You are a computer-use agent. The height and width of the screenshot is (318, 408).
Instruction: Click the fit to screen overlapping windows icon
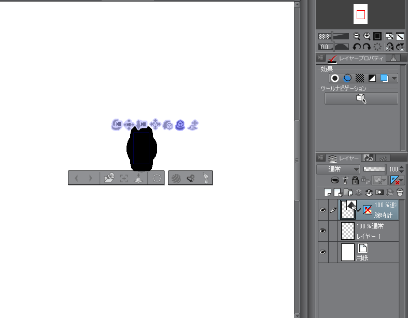389,36
